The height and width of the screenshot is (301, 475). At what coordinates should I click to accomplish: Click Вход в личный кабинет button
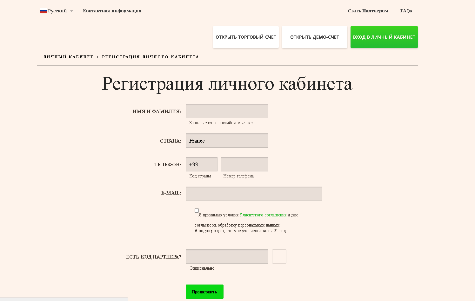tap(384, 37)
